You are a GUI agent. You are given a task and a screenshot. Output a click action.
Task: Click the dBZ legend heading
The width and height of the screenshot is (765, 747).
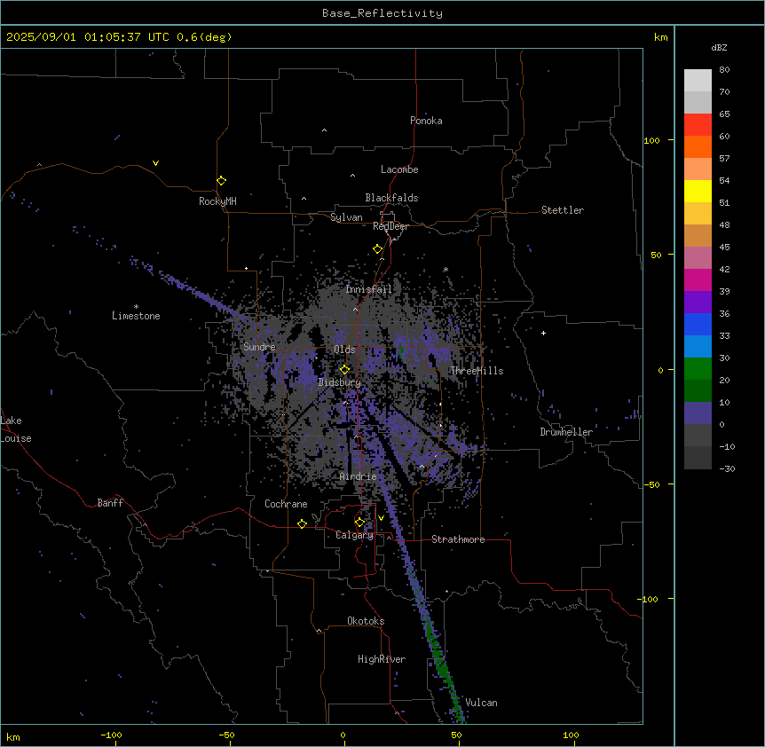tap(719, 47)
